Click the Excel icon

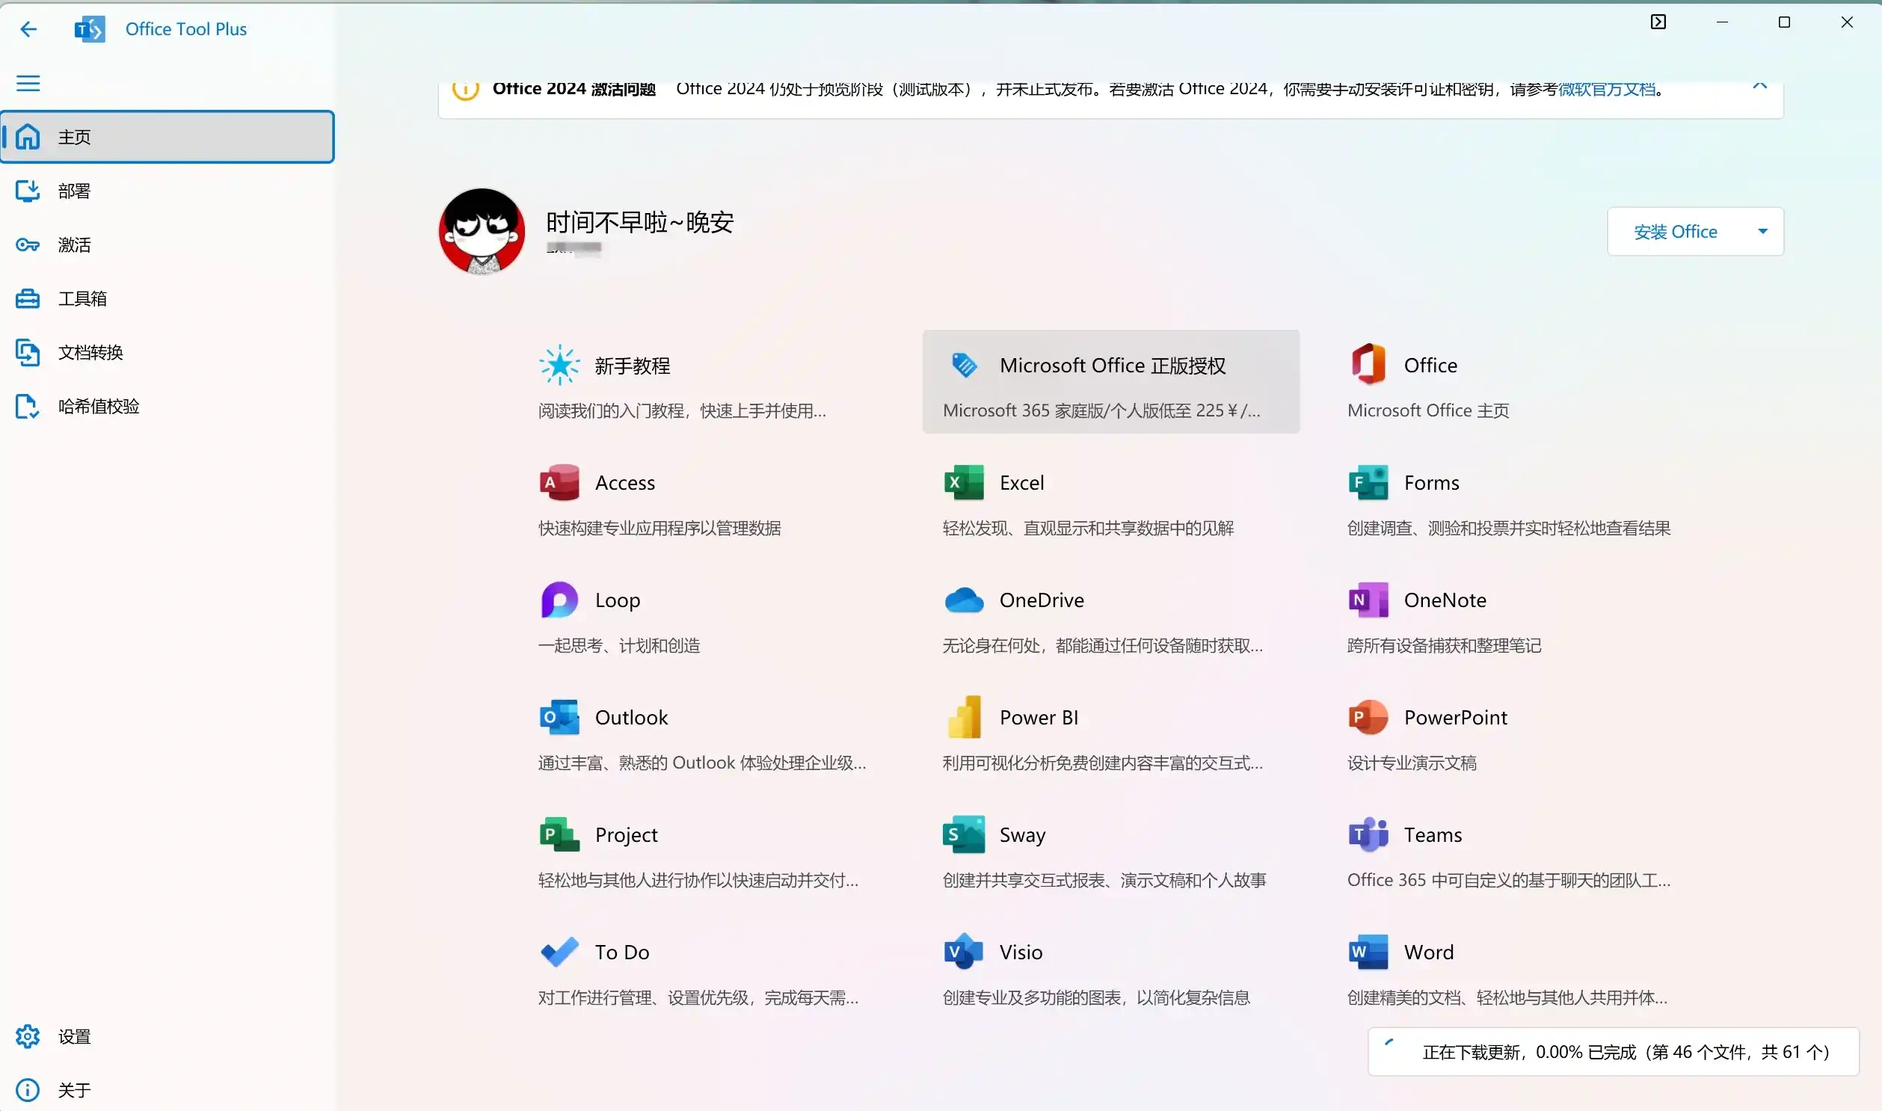click(x=965, y=483)
